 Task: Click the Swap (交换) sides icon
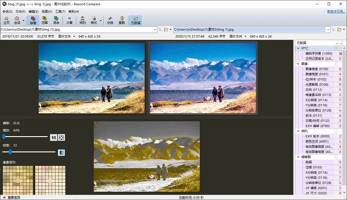110,20
